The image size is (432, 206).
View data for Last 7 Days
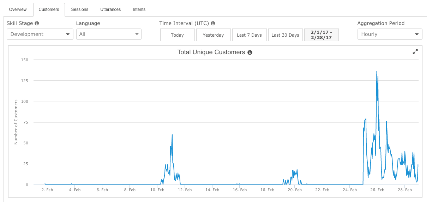[249, 35]
